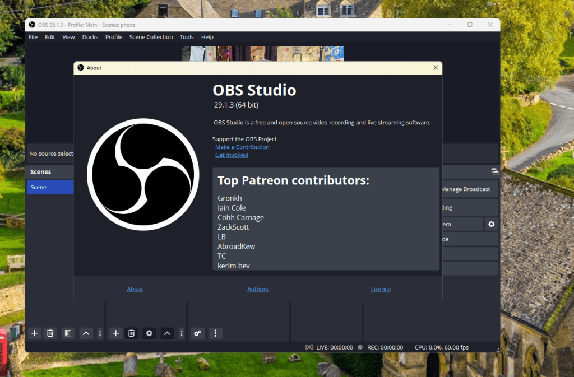Click No source selected label

pyautogui.click(x=51, y=153)
